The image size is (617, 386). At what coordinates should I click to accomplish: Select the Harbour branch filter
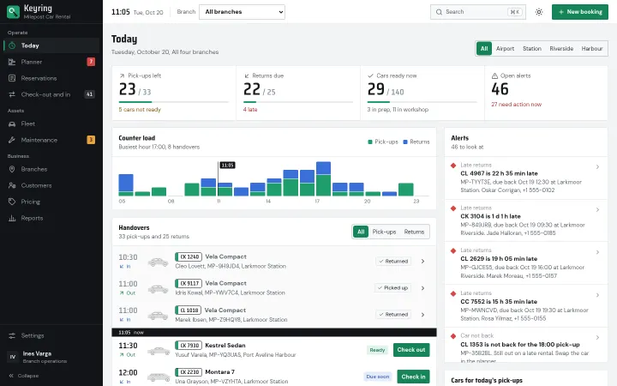592,48
